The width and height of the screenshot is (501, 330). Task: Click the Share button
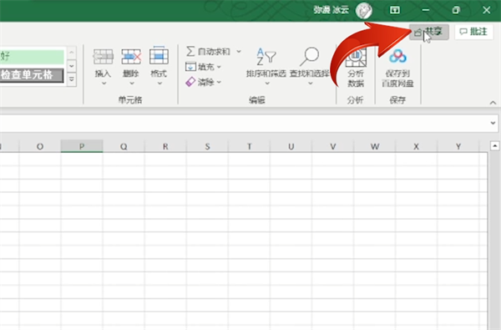tap(429, 32)
